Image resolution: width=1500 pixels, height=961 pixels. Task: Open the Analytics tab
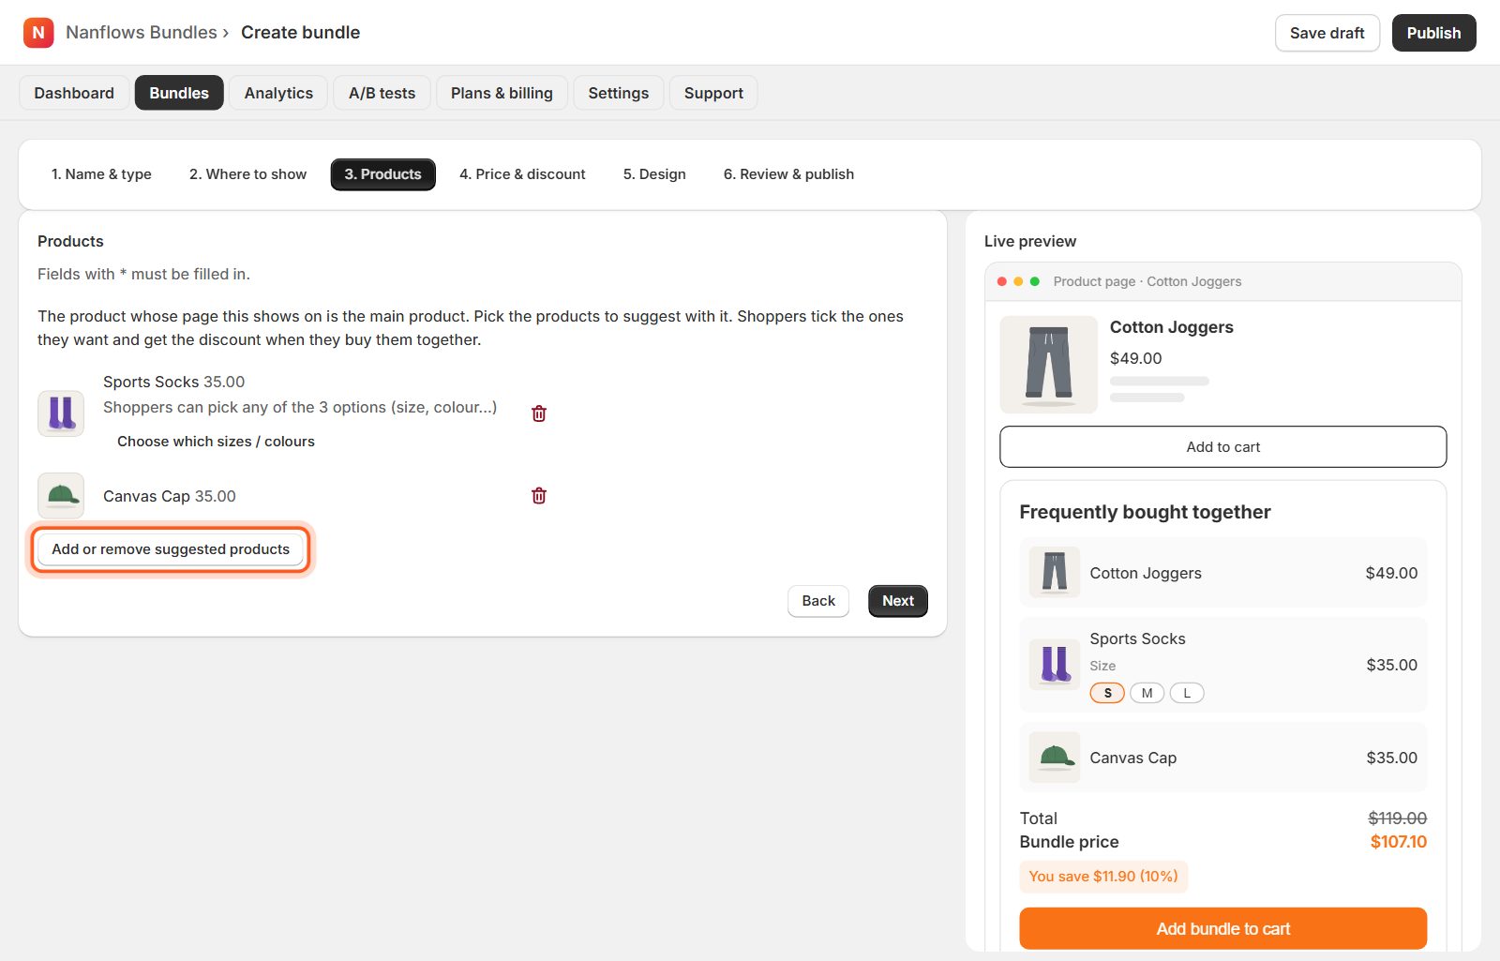278,93
